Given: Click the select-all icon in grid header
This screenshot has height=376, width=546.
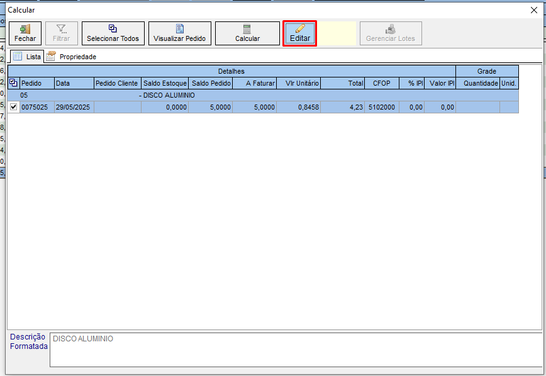Looking at the screenshot, I should 14,83.
